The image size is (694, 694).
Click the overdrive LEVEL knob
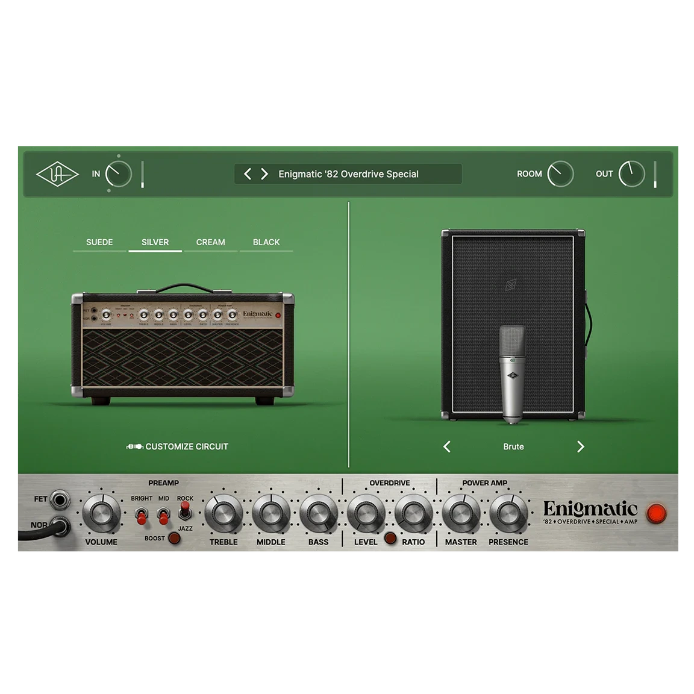(366, 513)
